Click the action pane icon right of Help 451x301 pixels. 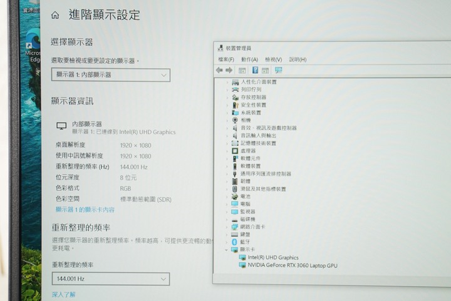click(x=265, y=70)
